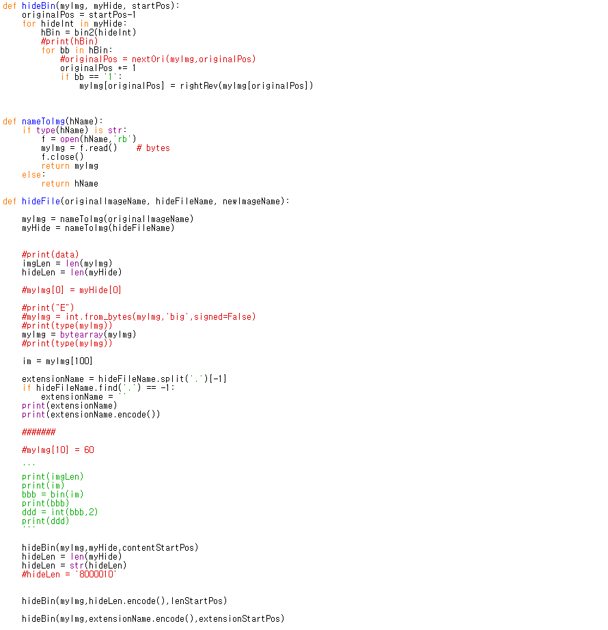
Task: Click the line 'print(extensionName.encode())'
Action: pyautogui.click(x=91, y=414)
